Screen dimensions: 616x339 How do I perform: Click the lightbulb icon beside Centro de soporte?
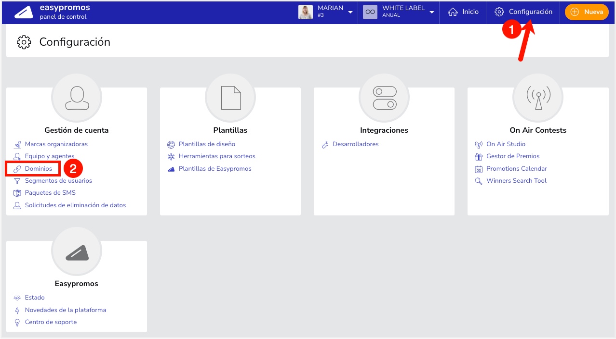[x=17, y=323]
